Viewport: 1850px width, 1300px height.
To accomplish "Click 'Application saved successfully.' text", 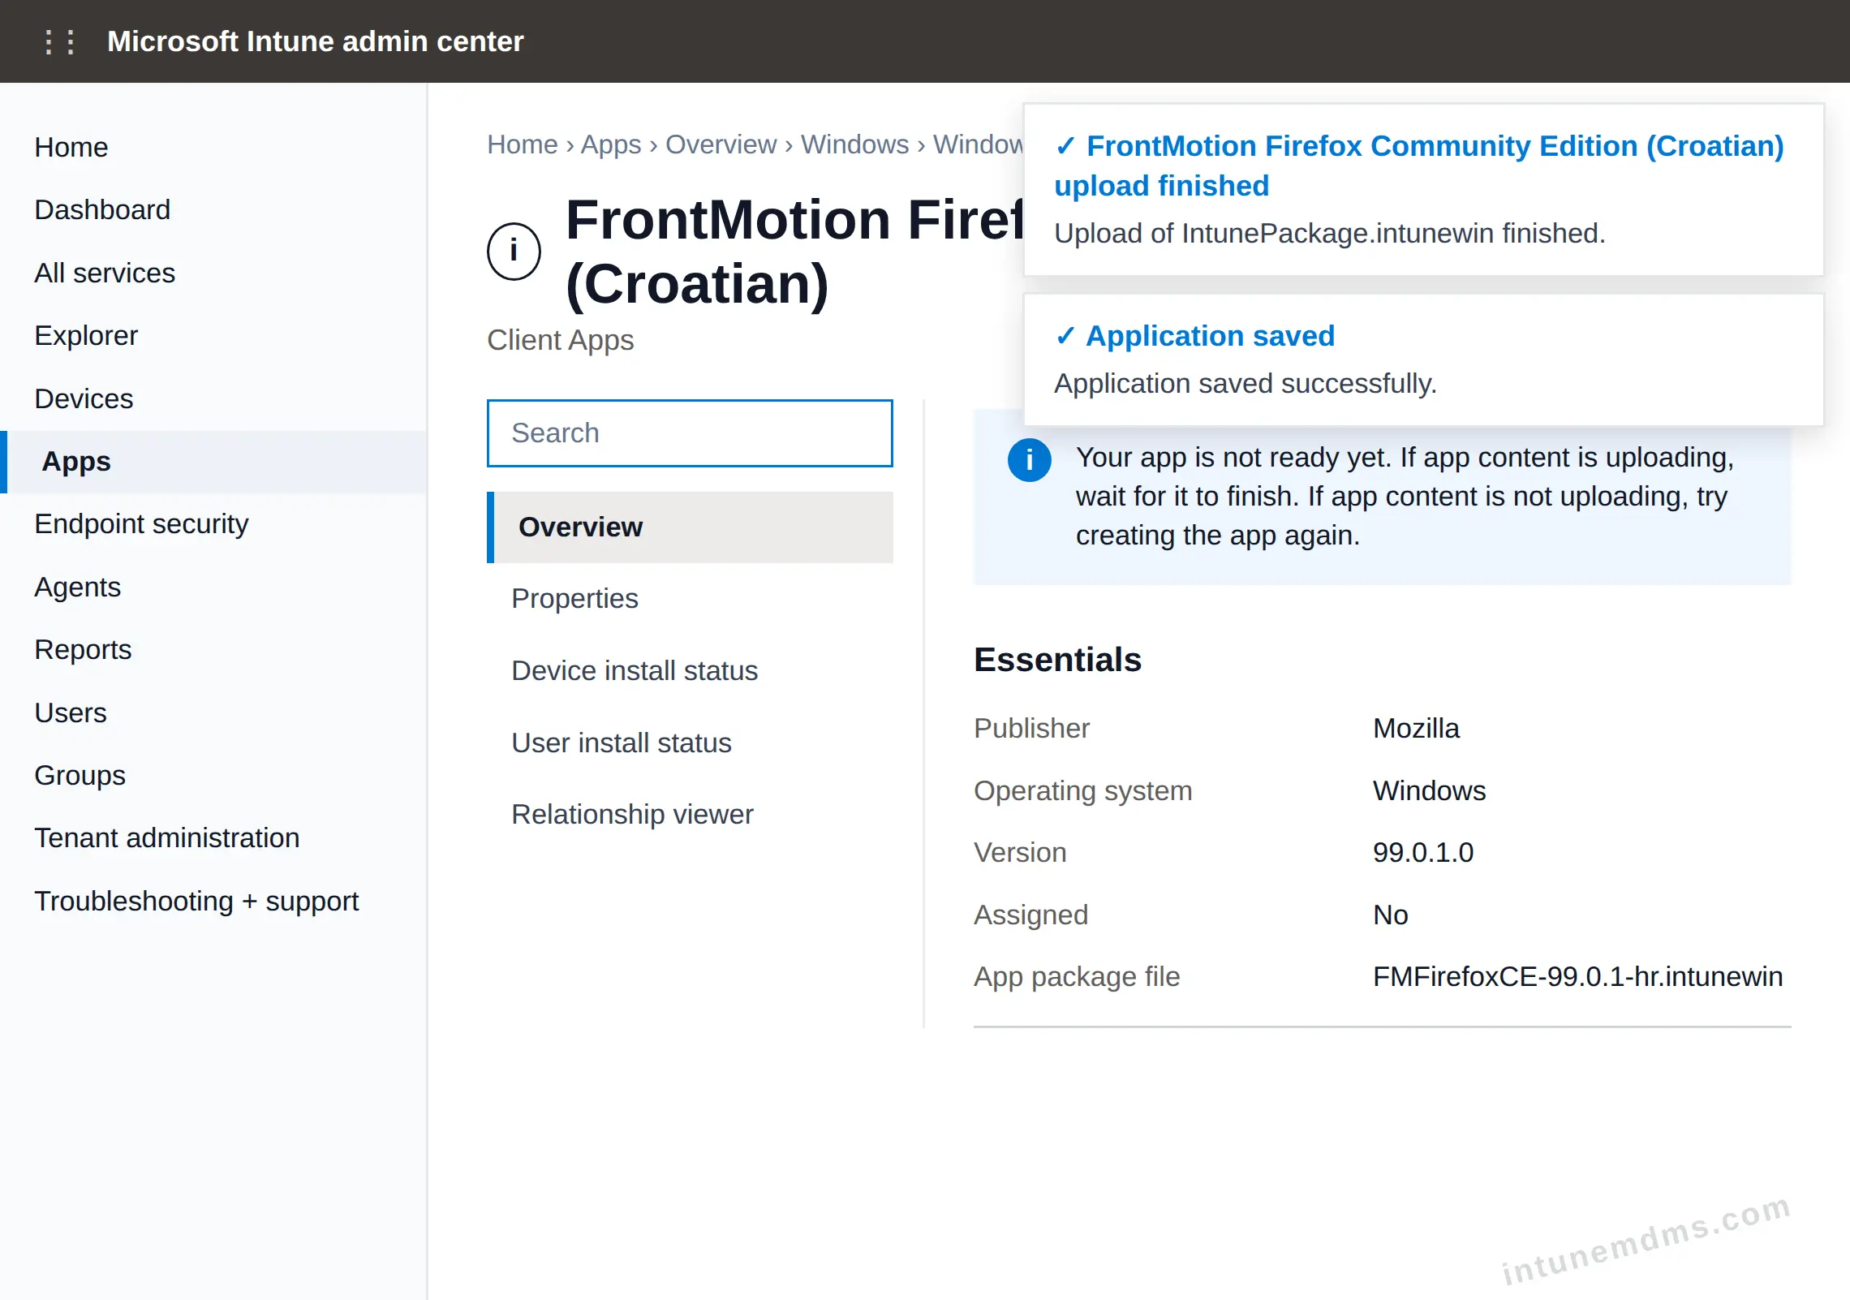I will coord(1246,384).
